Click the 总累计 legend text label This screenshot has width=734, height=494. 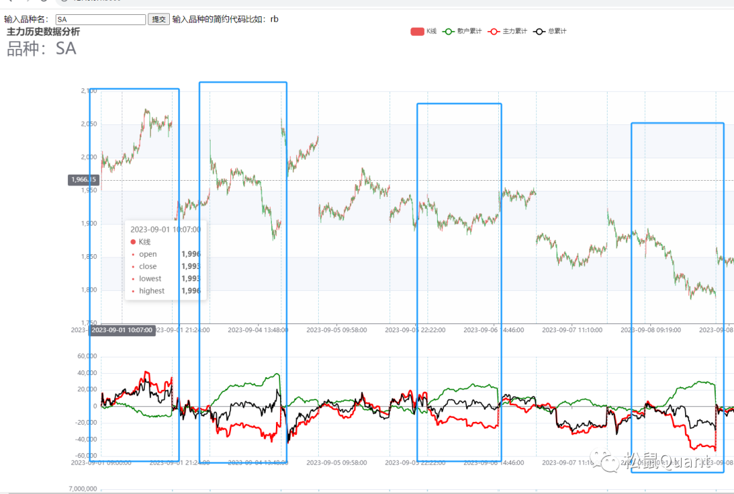click(557, 31)
